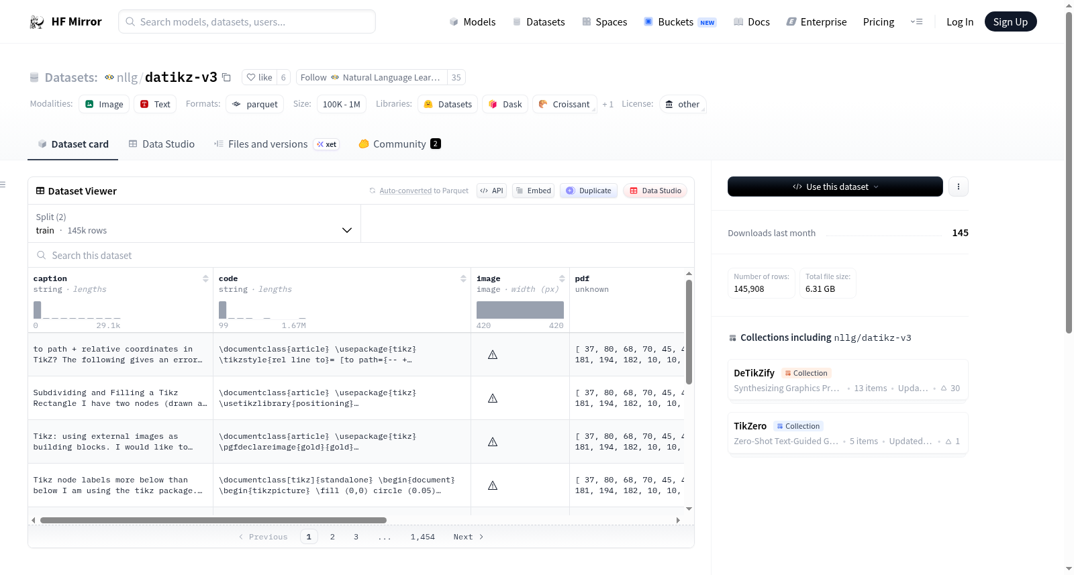
Task: Open the Data Studio button in viewer header
Action: pyautogui.click(x=655, y=191)
